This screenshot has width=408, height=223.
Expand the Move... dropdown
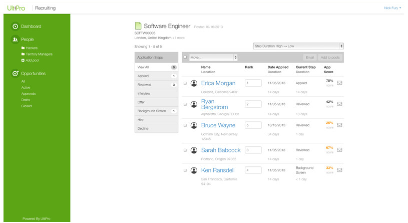pyautogui.click(x=213, y=58)
